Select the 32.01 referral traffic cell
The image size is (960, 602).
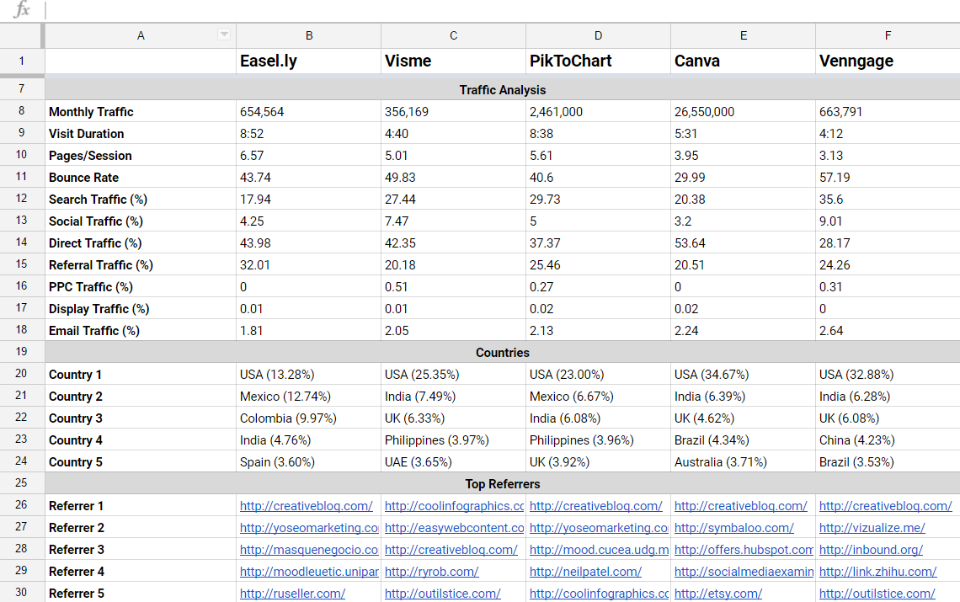pos(308,264)
